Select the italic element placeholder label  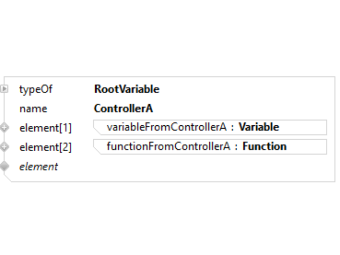(x=39, y=166)
